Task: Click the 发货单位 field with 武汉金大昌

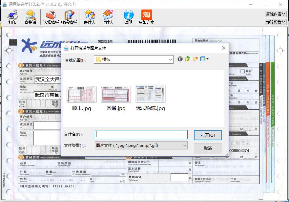Action: 48,79
